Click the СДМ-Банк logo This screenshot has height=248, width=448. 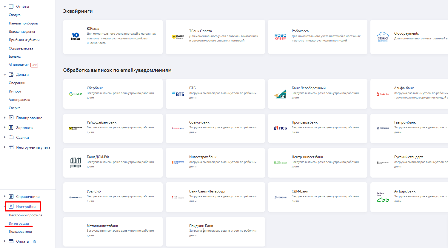click(280, 197)
